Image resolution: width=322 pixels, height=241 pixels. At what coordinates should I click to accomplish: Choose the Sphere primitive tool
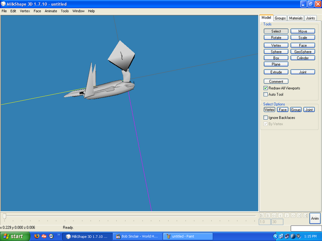coord(276,52)
